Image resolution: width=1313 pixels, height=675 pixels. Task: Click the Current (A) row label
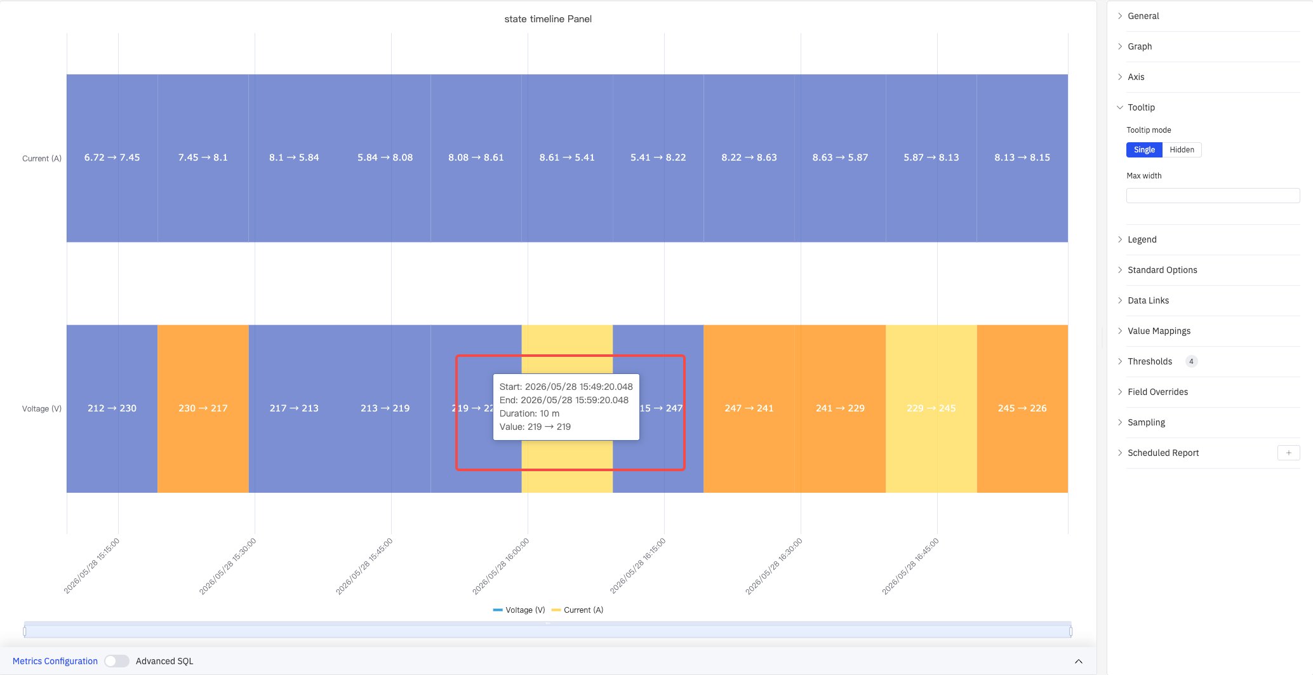pos(42,159)
